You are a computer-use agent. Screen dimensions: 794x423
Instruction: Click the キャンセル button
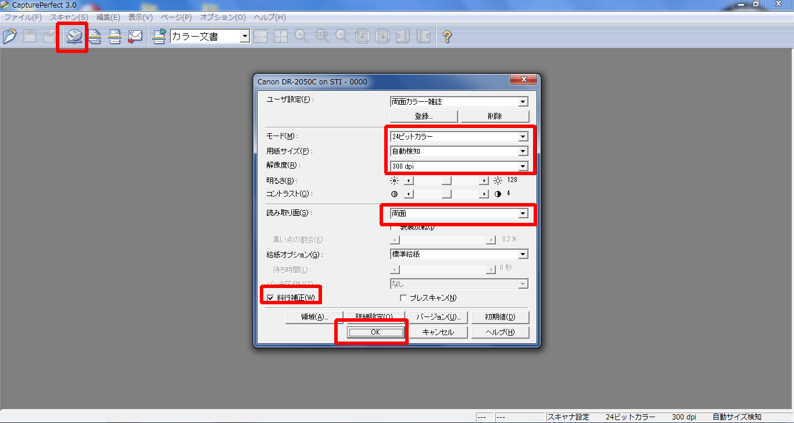click(x=438, y=332)
